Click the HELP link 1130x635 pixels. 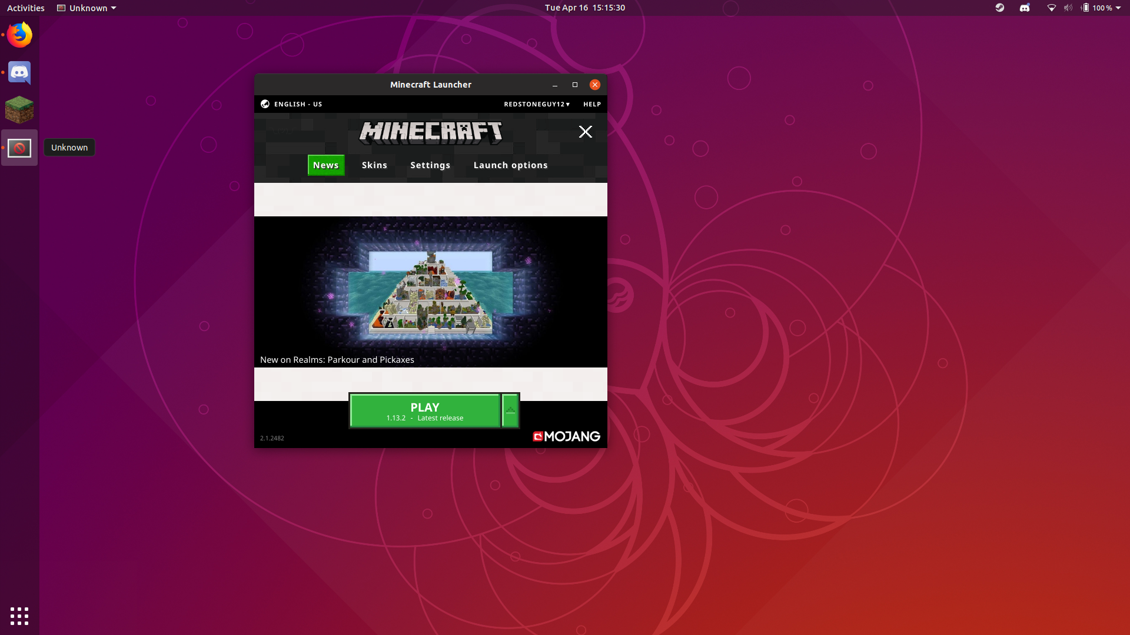point(592,104)
